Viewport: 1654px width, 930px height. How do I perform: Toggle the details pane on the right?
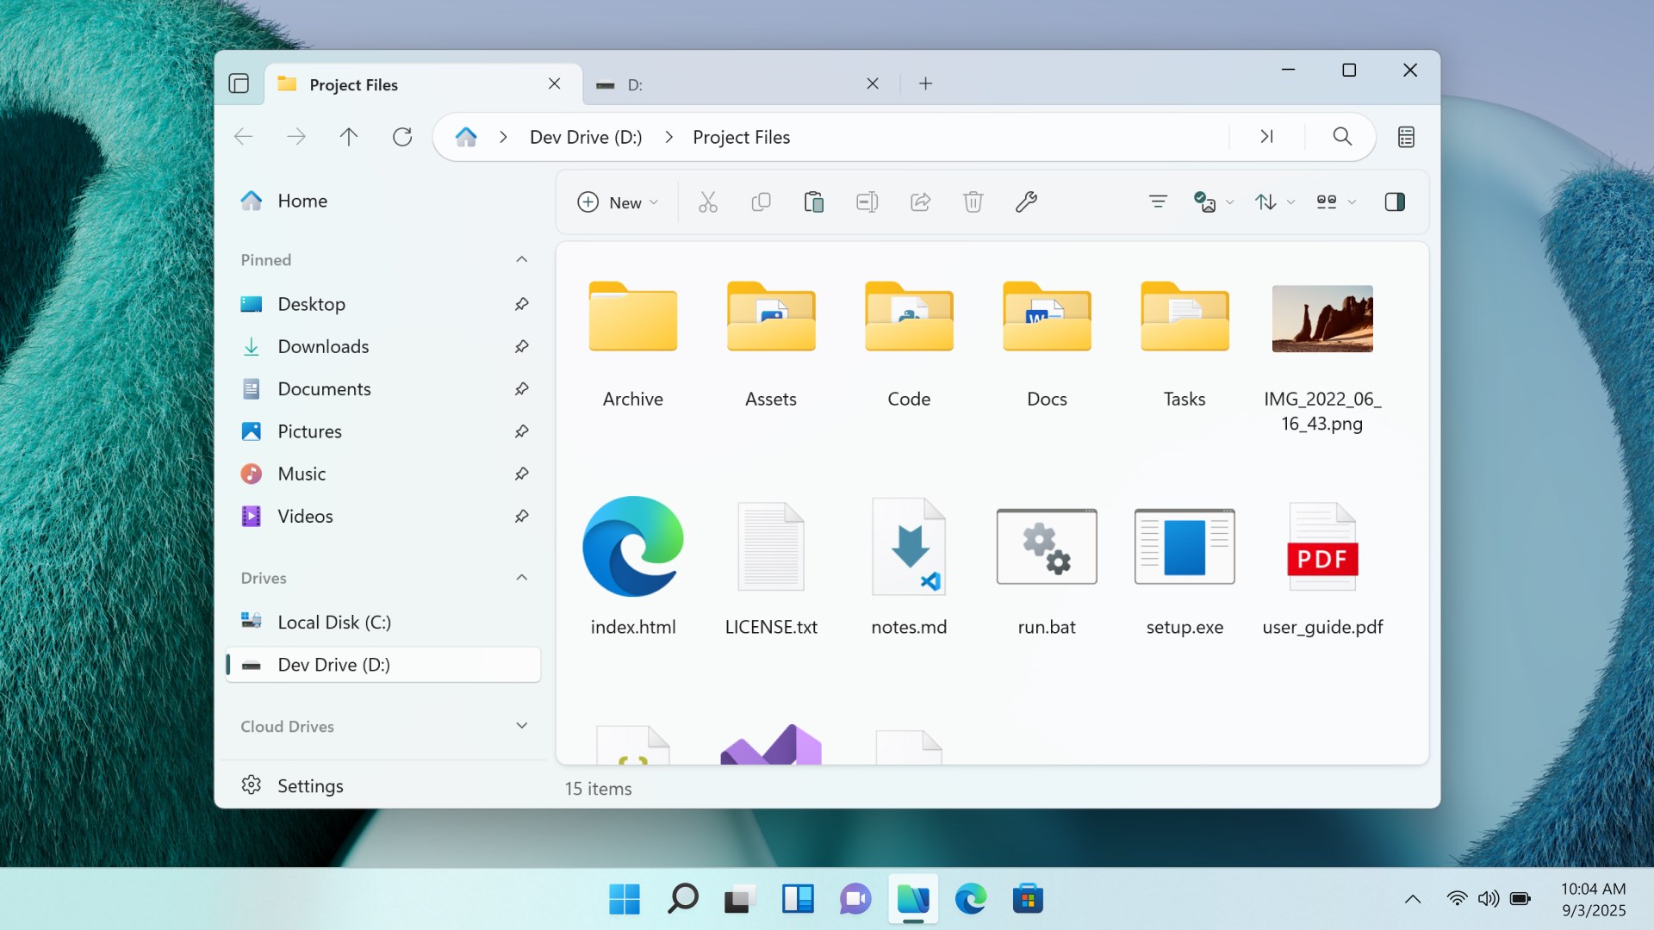pyautogui.click(x=1396, y=201)
